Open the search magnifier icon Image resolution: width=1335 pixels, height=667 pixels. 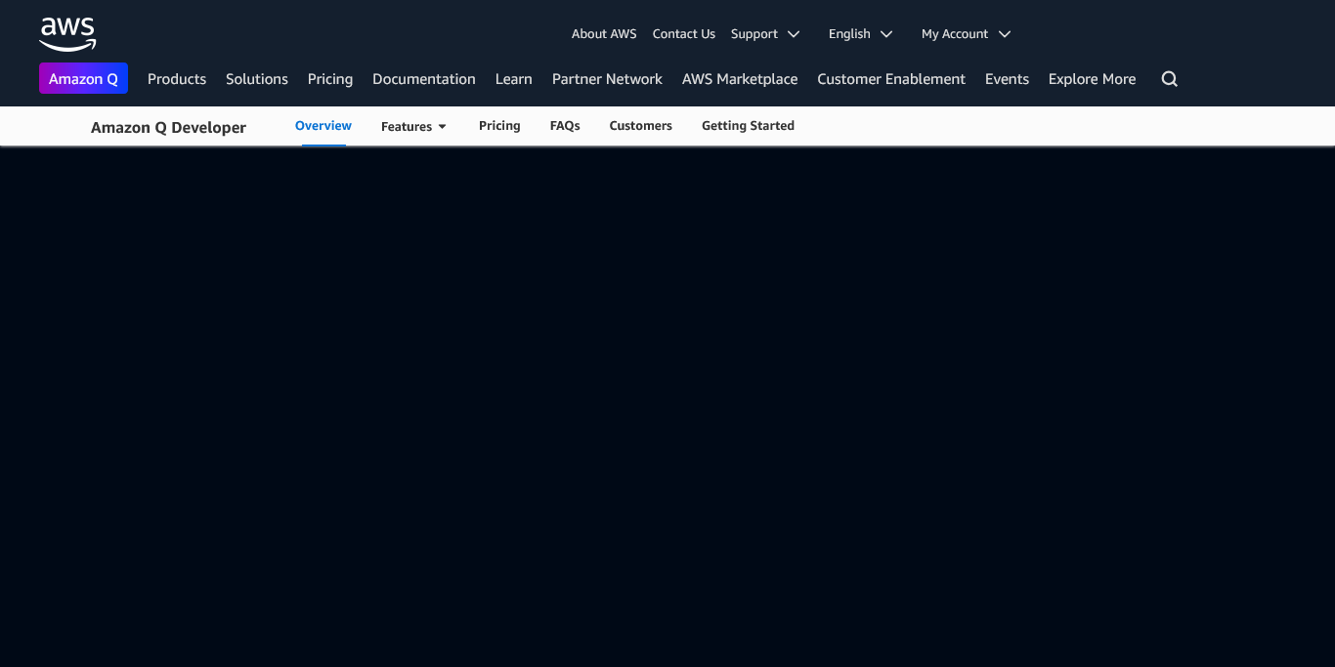(x=1169, y=79)
